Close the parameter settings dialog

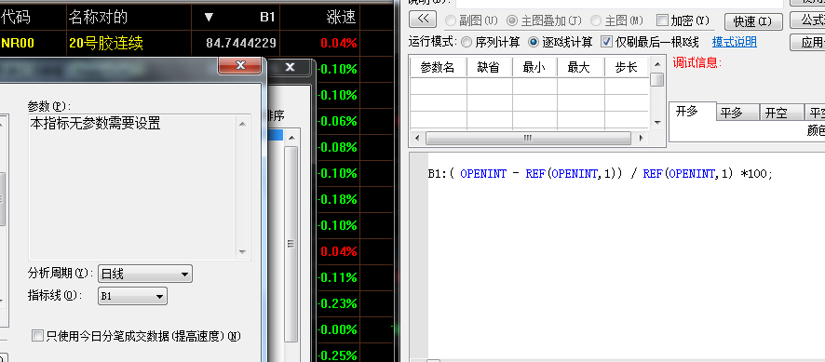[240, 65]
